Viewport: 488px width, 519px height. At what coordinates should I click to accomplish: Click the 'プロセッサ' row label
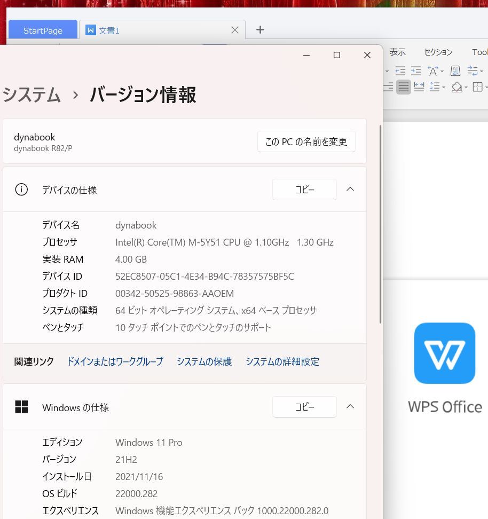point(60,242)
